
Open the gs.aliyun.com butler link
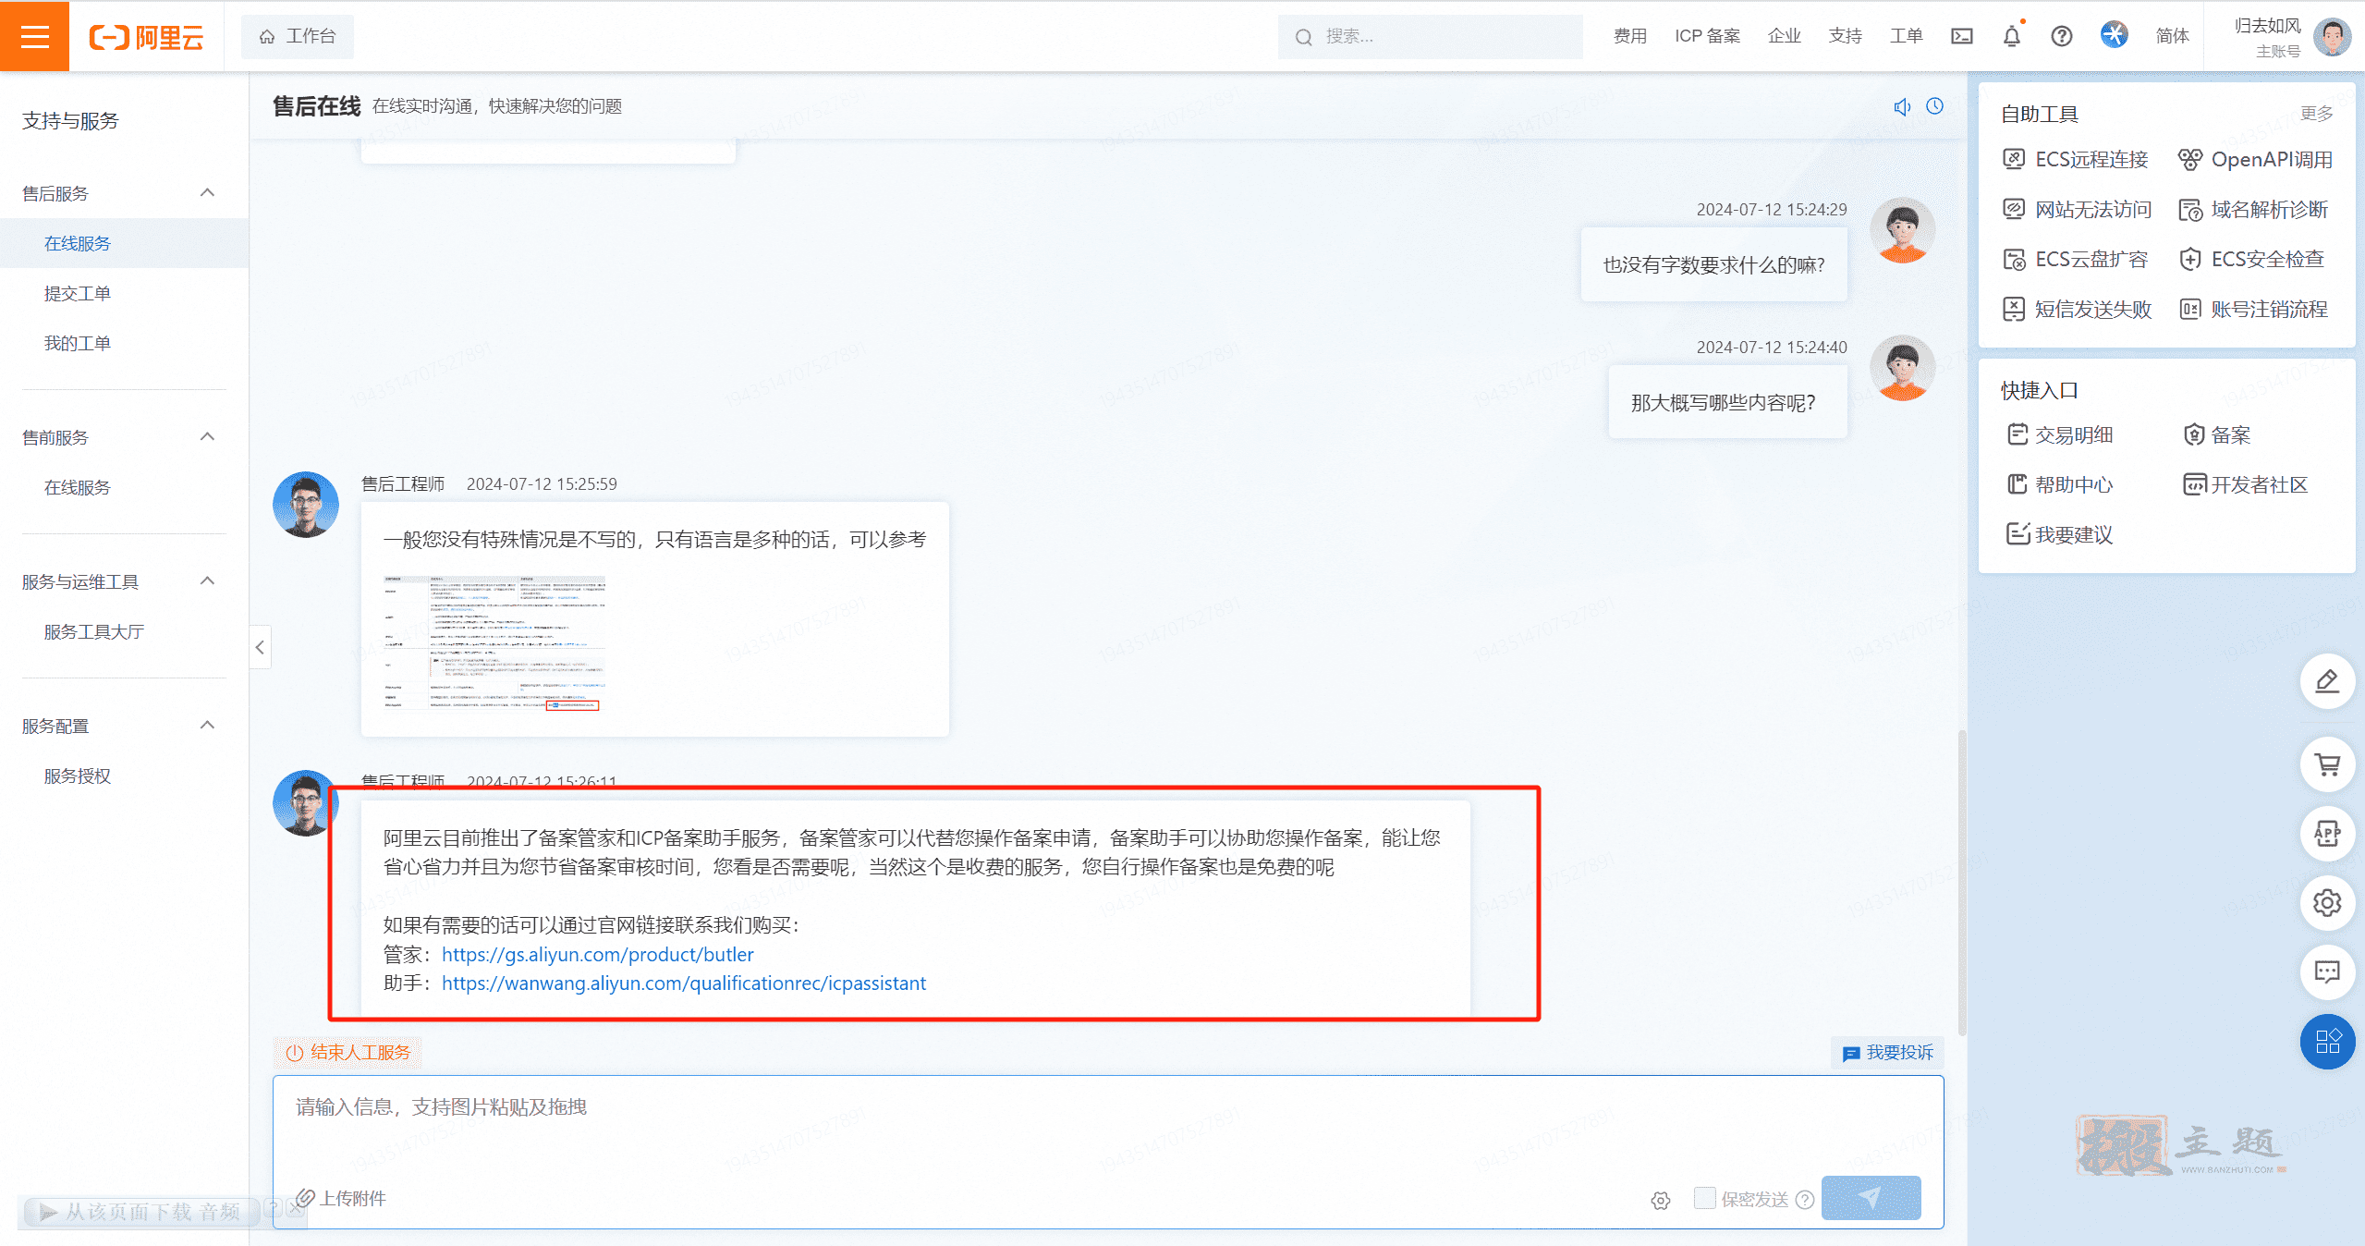[597, 954]
